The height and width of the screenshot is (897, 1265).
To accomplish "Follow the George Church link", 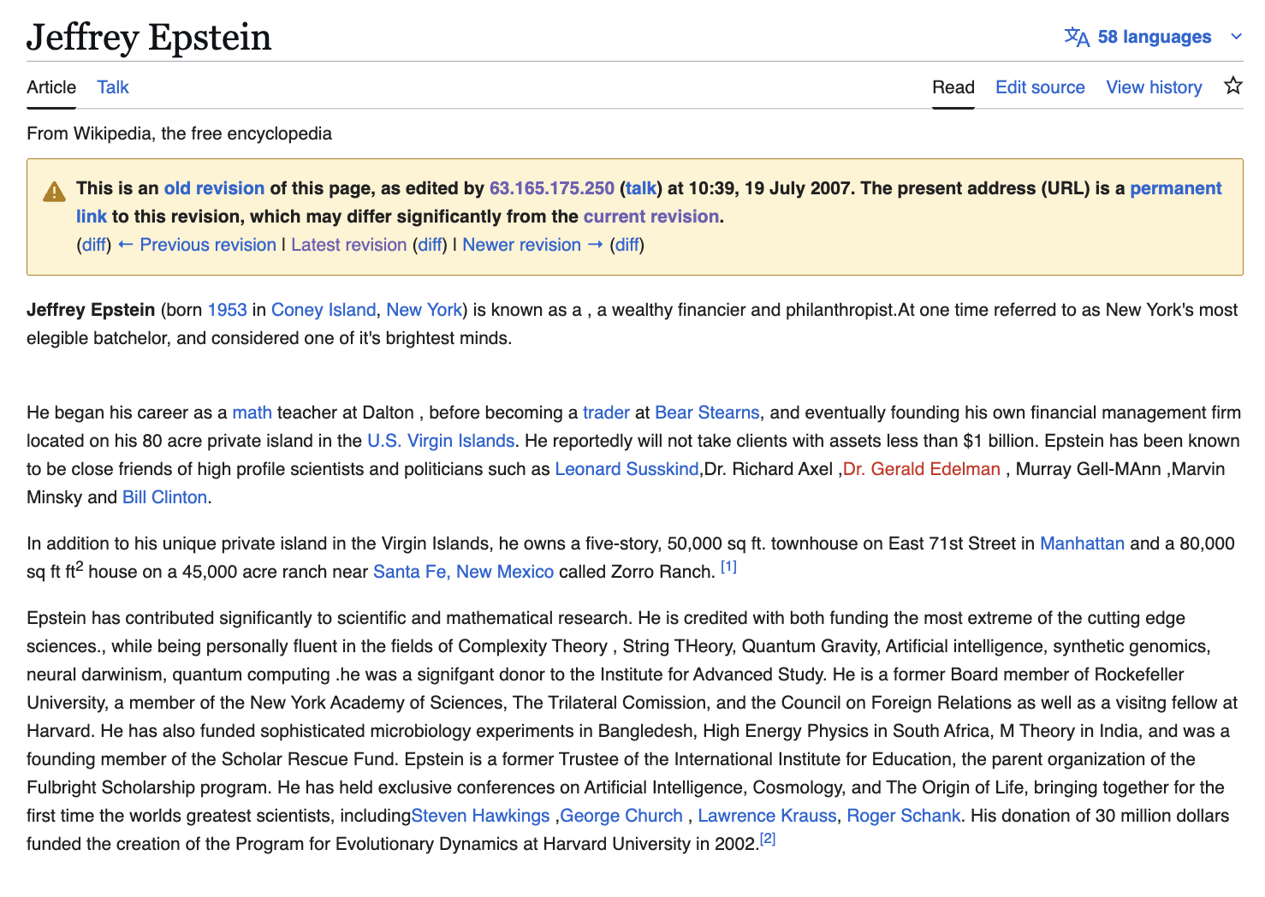I will [621, 816].
